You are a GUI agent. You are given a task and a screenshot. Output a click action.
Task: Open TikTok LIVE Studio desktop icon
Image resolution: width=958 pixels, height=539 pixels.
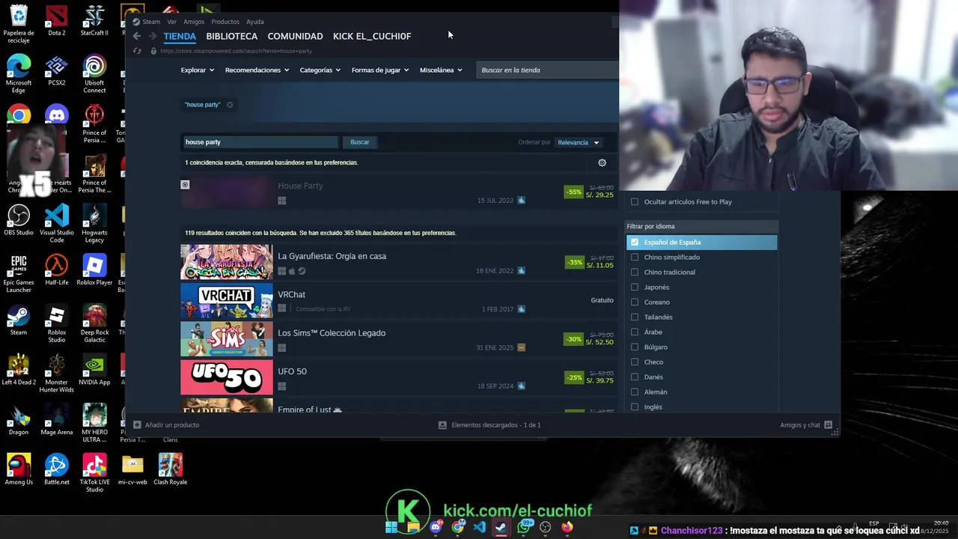94,474
